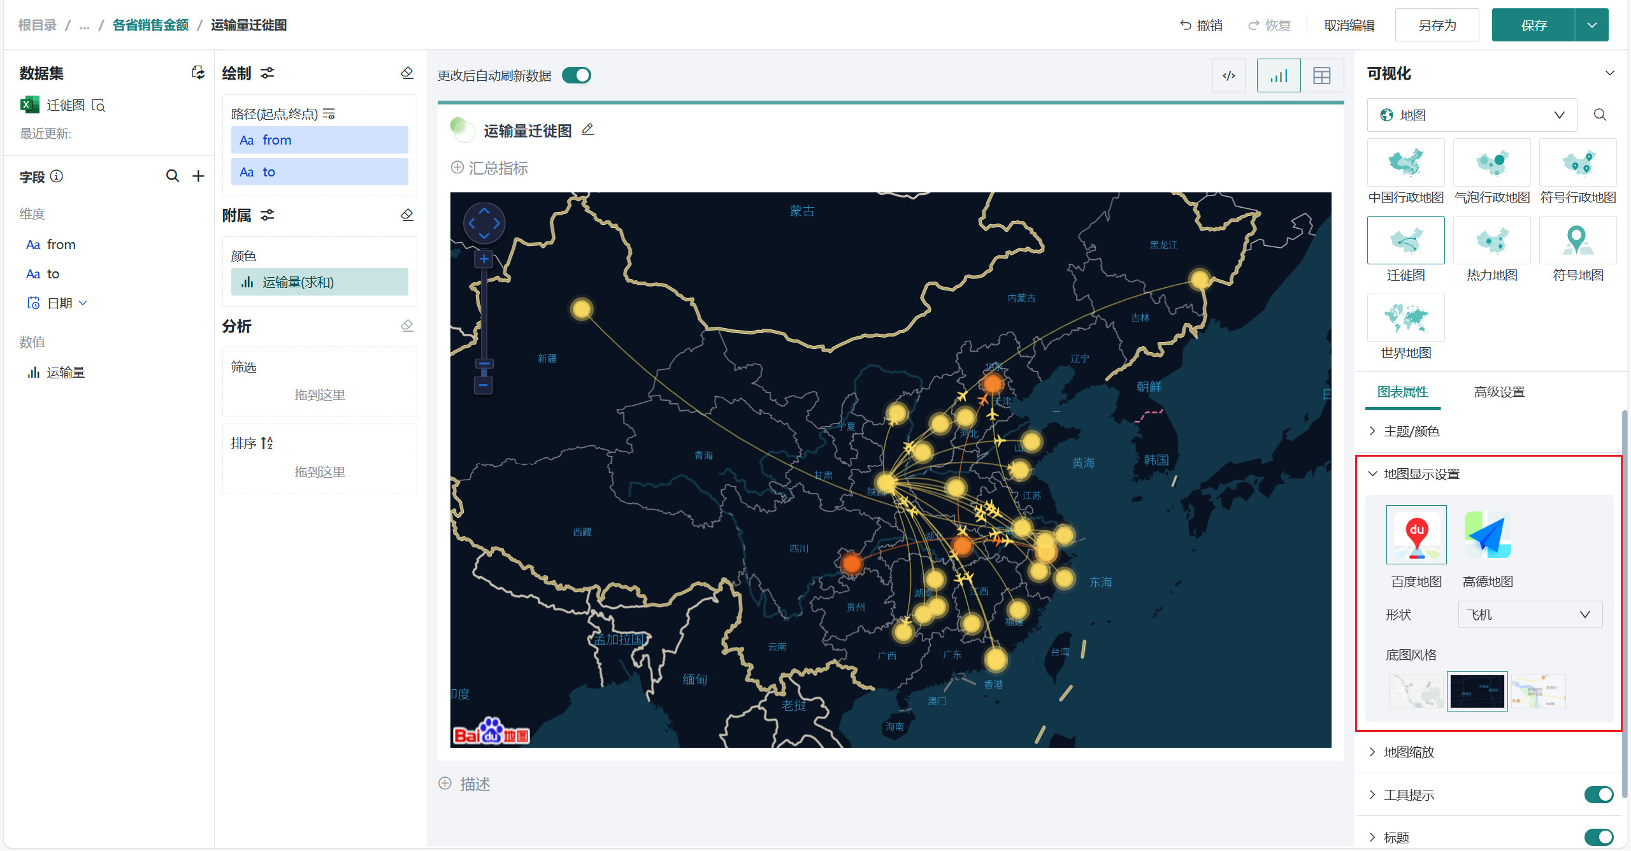This screenshot has height=851, width=1631.
Task: Open the 地图 chart category dropdown
Action: pos(1472,115)
